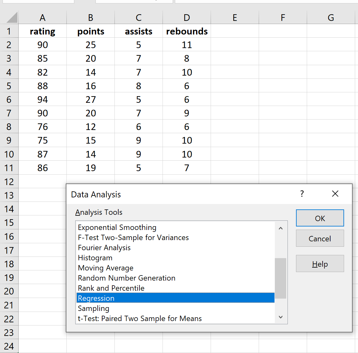Click cell D7 with value 9
Screen dimensions: 358x353
pos(187,113)
